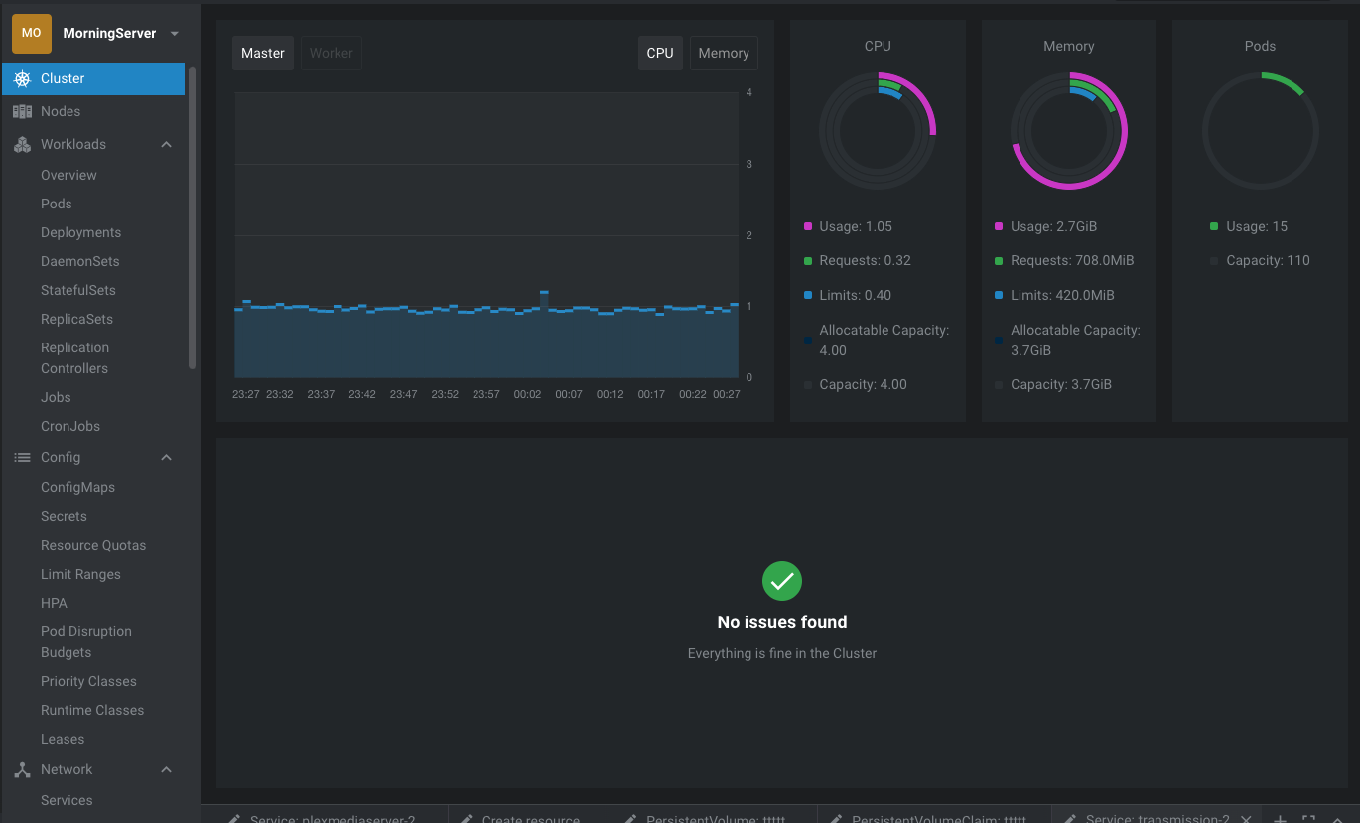Click the Nodes server icon
Viewport: 1360px width, 823px height.
tap(22, 111)
